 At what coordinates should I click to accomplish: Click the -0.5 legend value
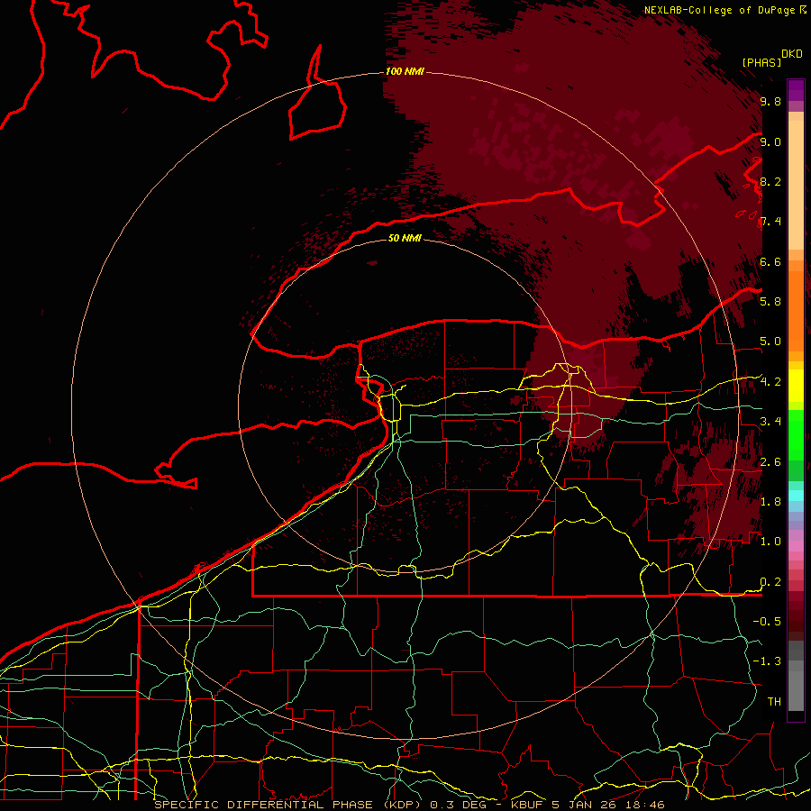(767, 621)
